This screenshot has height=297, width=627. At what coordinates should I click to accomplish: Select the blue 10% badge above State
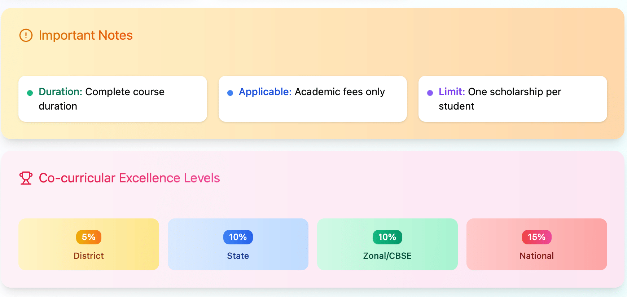coord(238,237)
